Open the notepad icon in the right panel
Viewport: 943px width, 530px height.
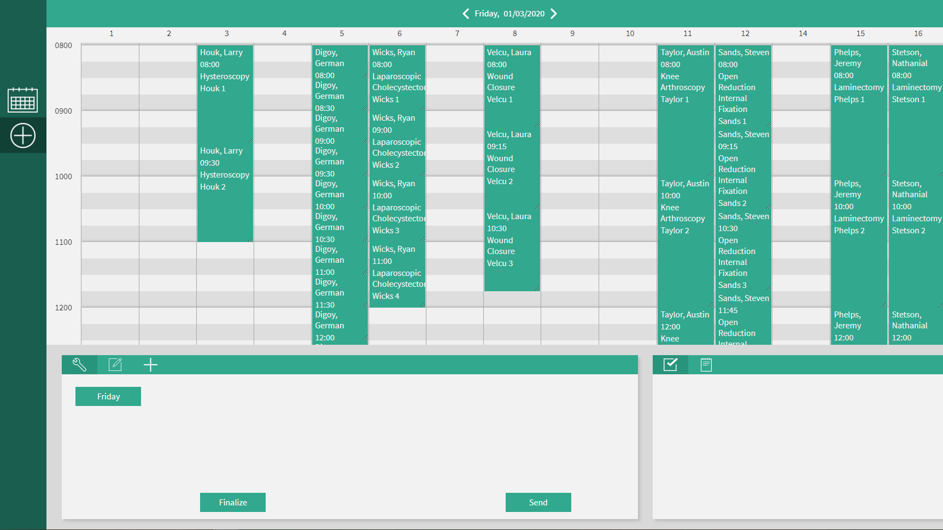tap(706, 364)
